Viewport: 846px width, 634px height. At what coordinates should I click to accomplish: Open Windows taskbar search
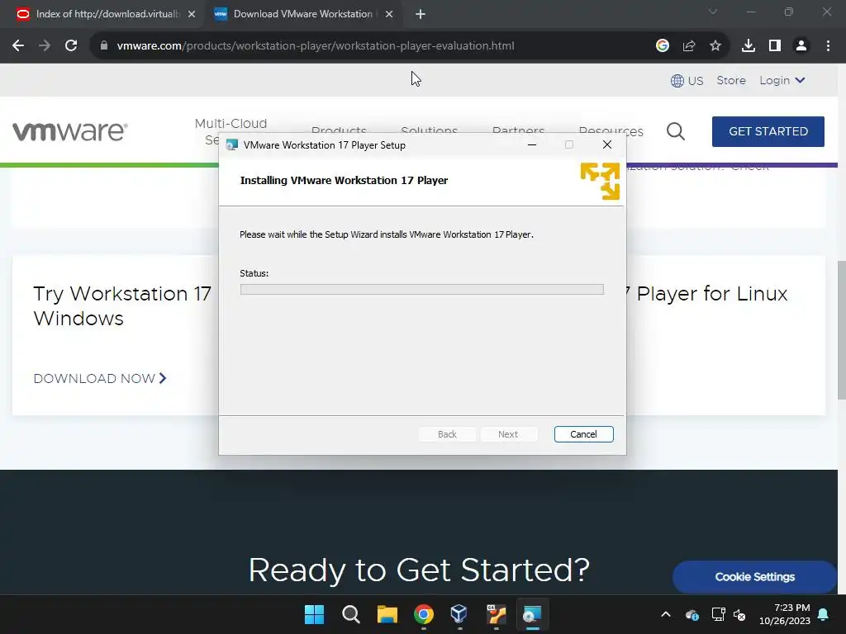pos(350,614)
